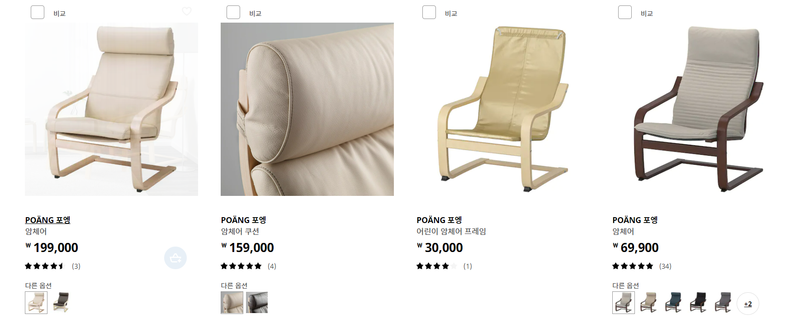Choose the dark gray armchair variant
Screen dimensions: 790x328
click(723, 303)
